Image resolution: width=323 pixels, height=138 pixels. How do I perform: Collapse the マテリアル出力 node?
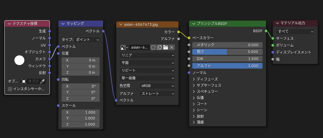point(277,23)
